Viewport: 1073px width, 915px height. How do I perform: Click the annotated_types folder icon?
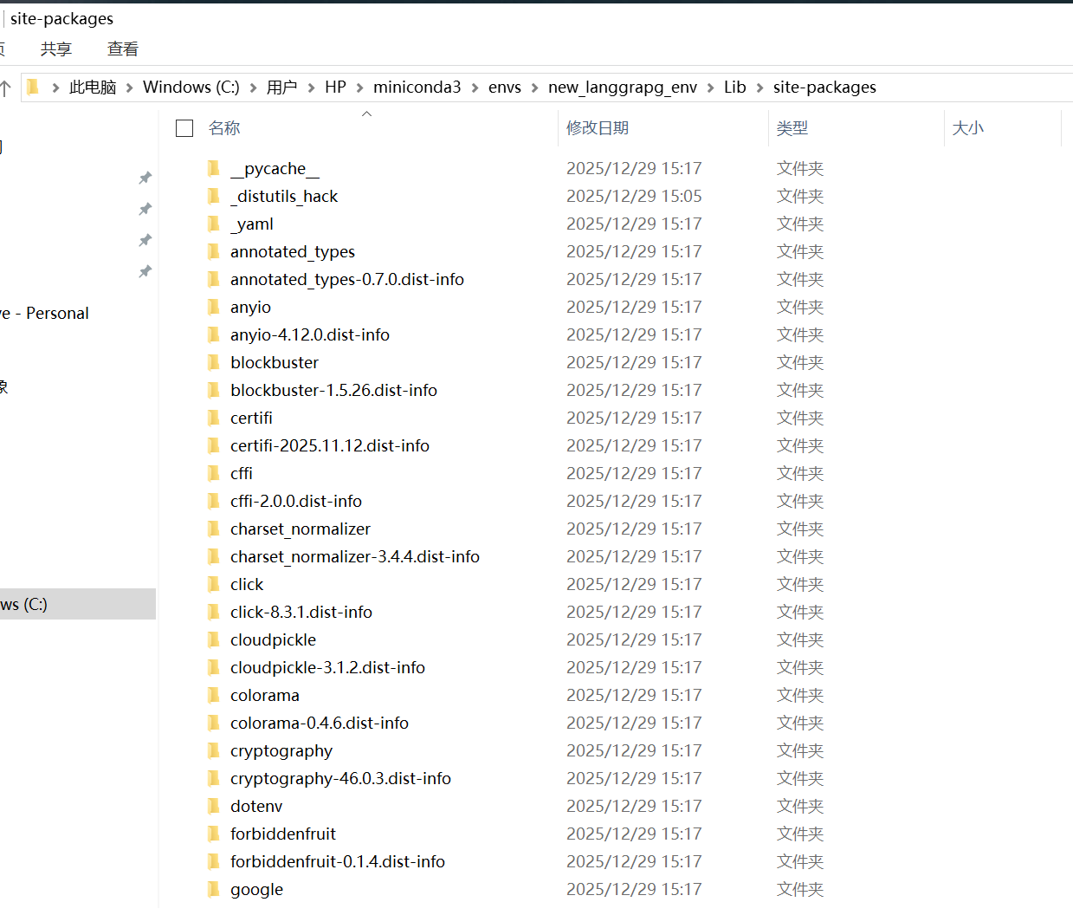214,251
